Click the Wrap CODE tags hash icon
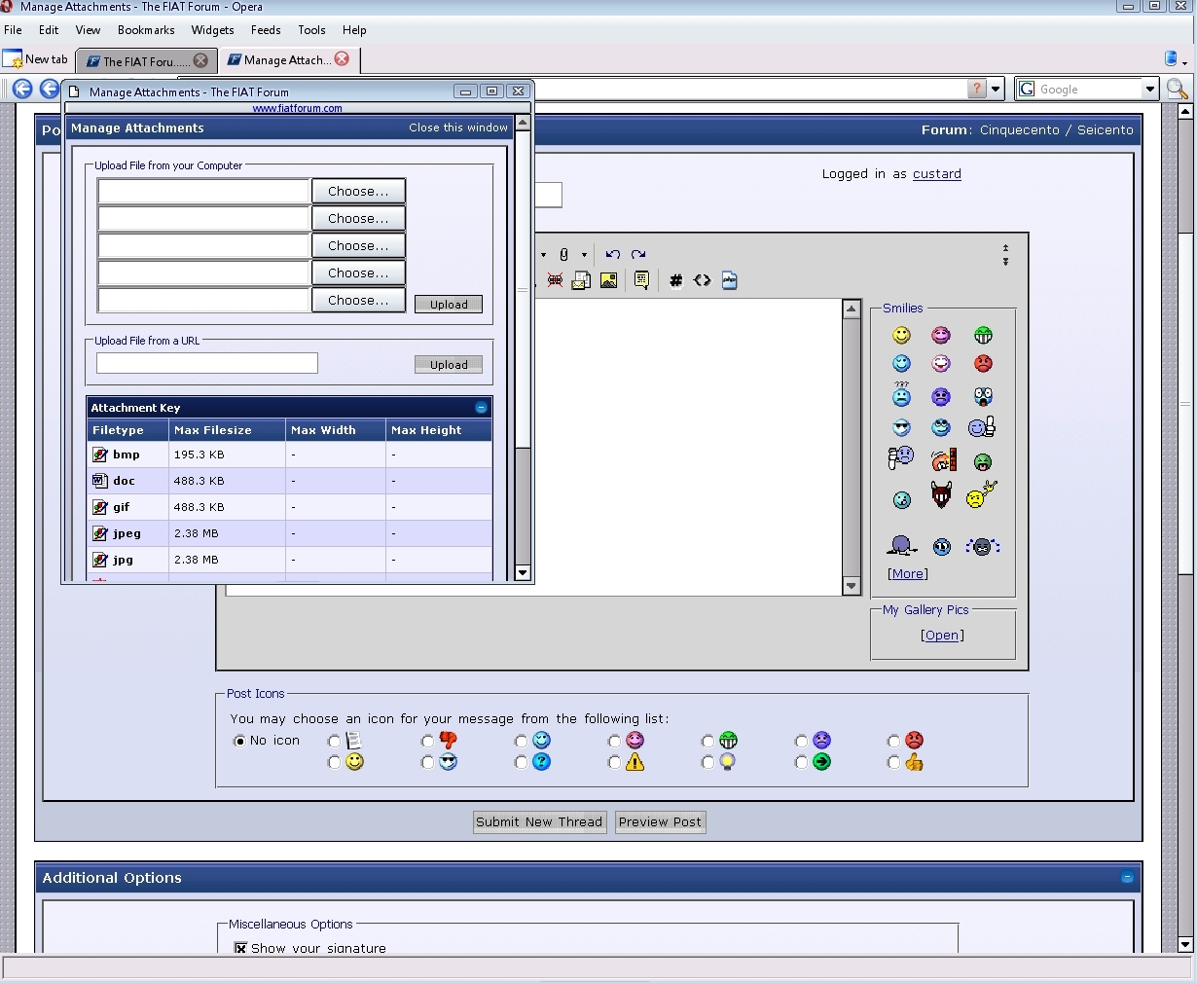The image size is (1197, 983). tap(675, 281)
